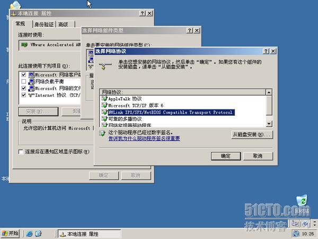Close the 本地连接 属性 window
The width and height of the screenshot is (318, 239).
click(149, 13)
